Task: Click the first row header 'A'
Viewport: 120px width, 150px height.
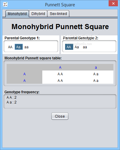Action: [x=25, y=74]
